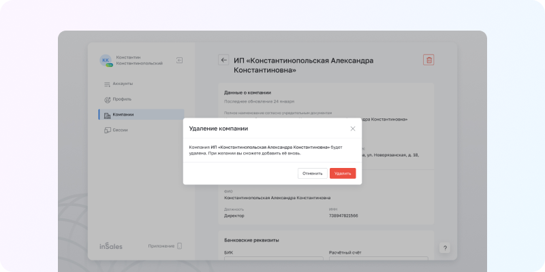The height and width of the screenshot is (272, 545).
Task: Click the red Удалить button
Action: [343, 173]
